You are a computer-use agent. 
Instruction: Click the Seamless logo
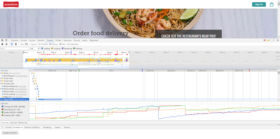11,4
